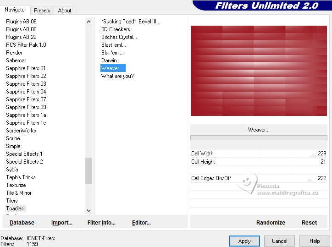The image size is (332, 247).
Task: Pick the Darwin filter
Action: (111, 60)
